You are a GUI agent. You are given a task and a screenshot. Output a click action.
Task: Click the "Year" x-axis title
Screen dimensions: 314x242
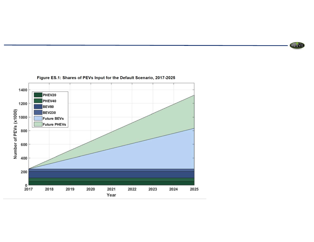[x=111, y=195]
